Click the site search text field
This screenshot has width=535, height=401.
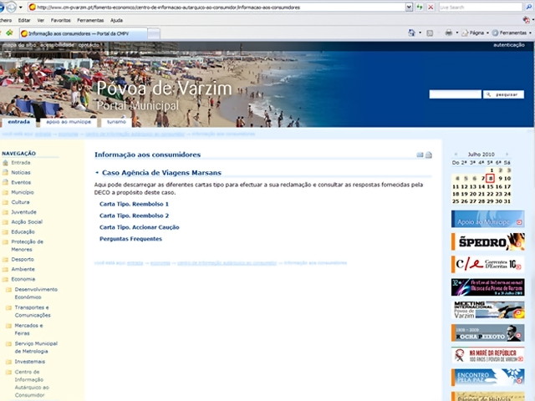tap(455, 94)
